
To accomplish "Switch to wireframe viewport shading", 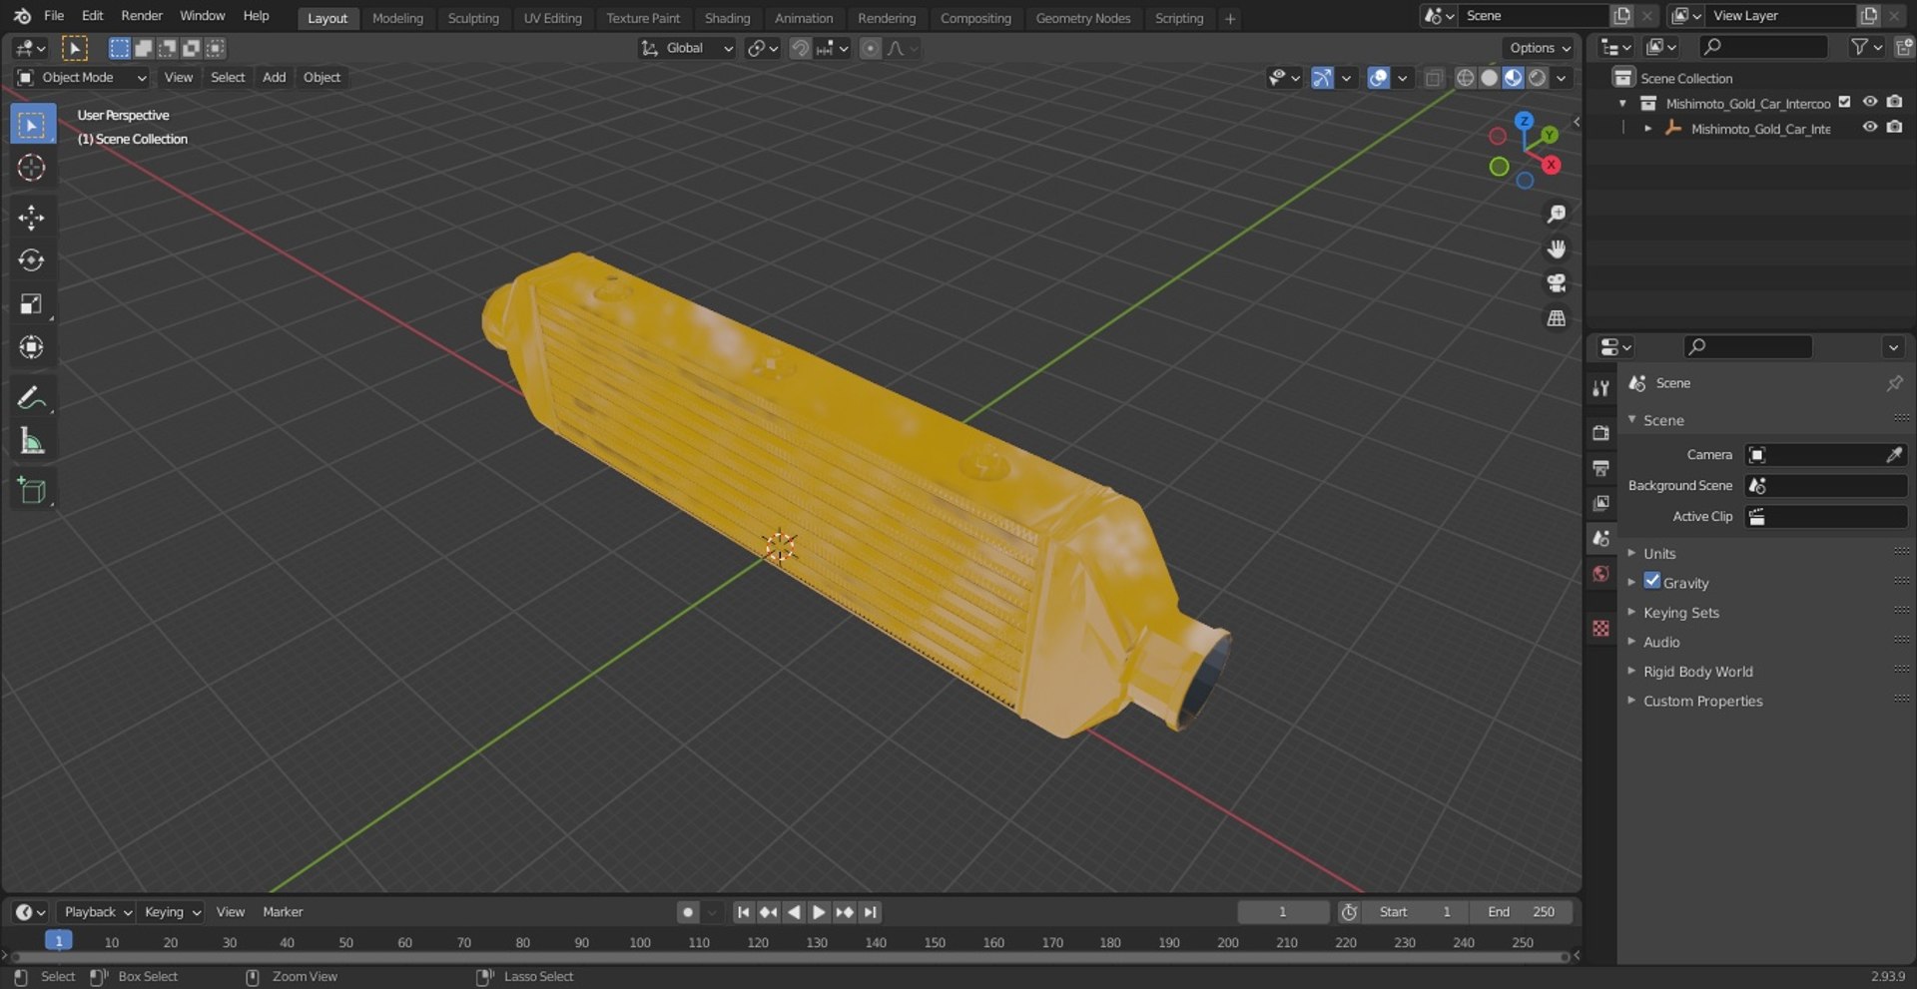I will tap(1465, 78).
